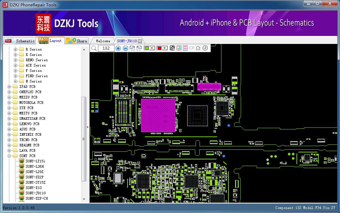
Task: Expand the LENOVO PCB folder
Action: point(9,124)
